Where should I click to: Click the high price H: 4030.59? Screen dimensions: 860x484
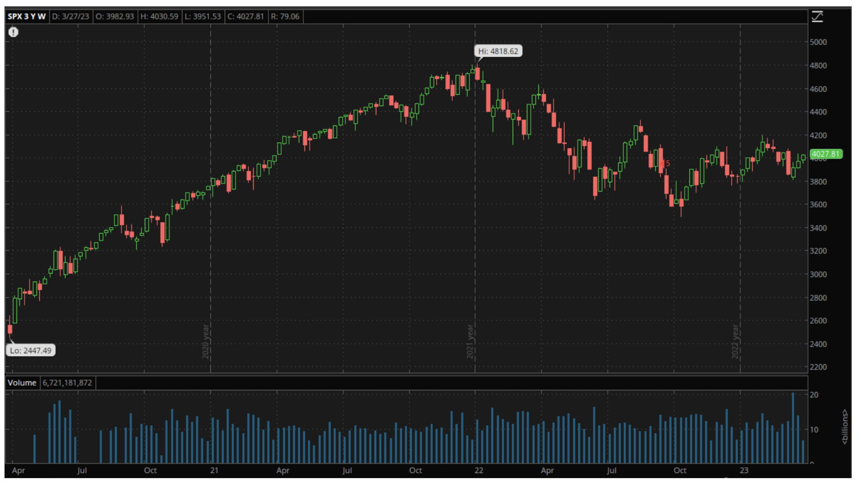tap(159, 16)
